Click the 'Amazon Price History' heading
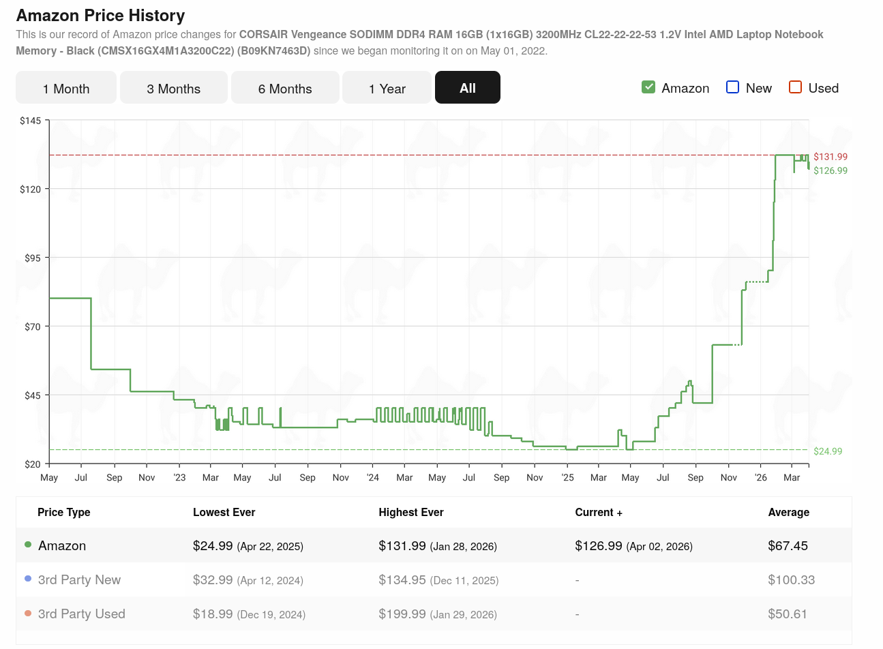 tap(100, 16)
